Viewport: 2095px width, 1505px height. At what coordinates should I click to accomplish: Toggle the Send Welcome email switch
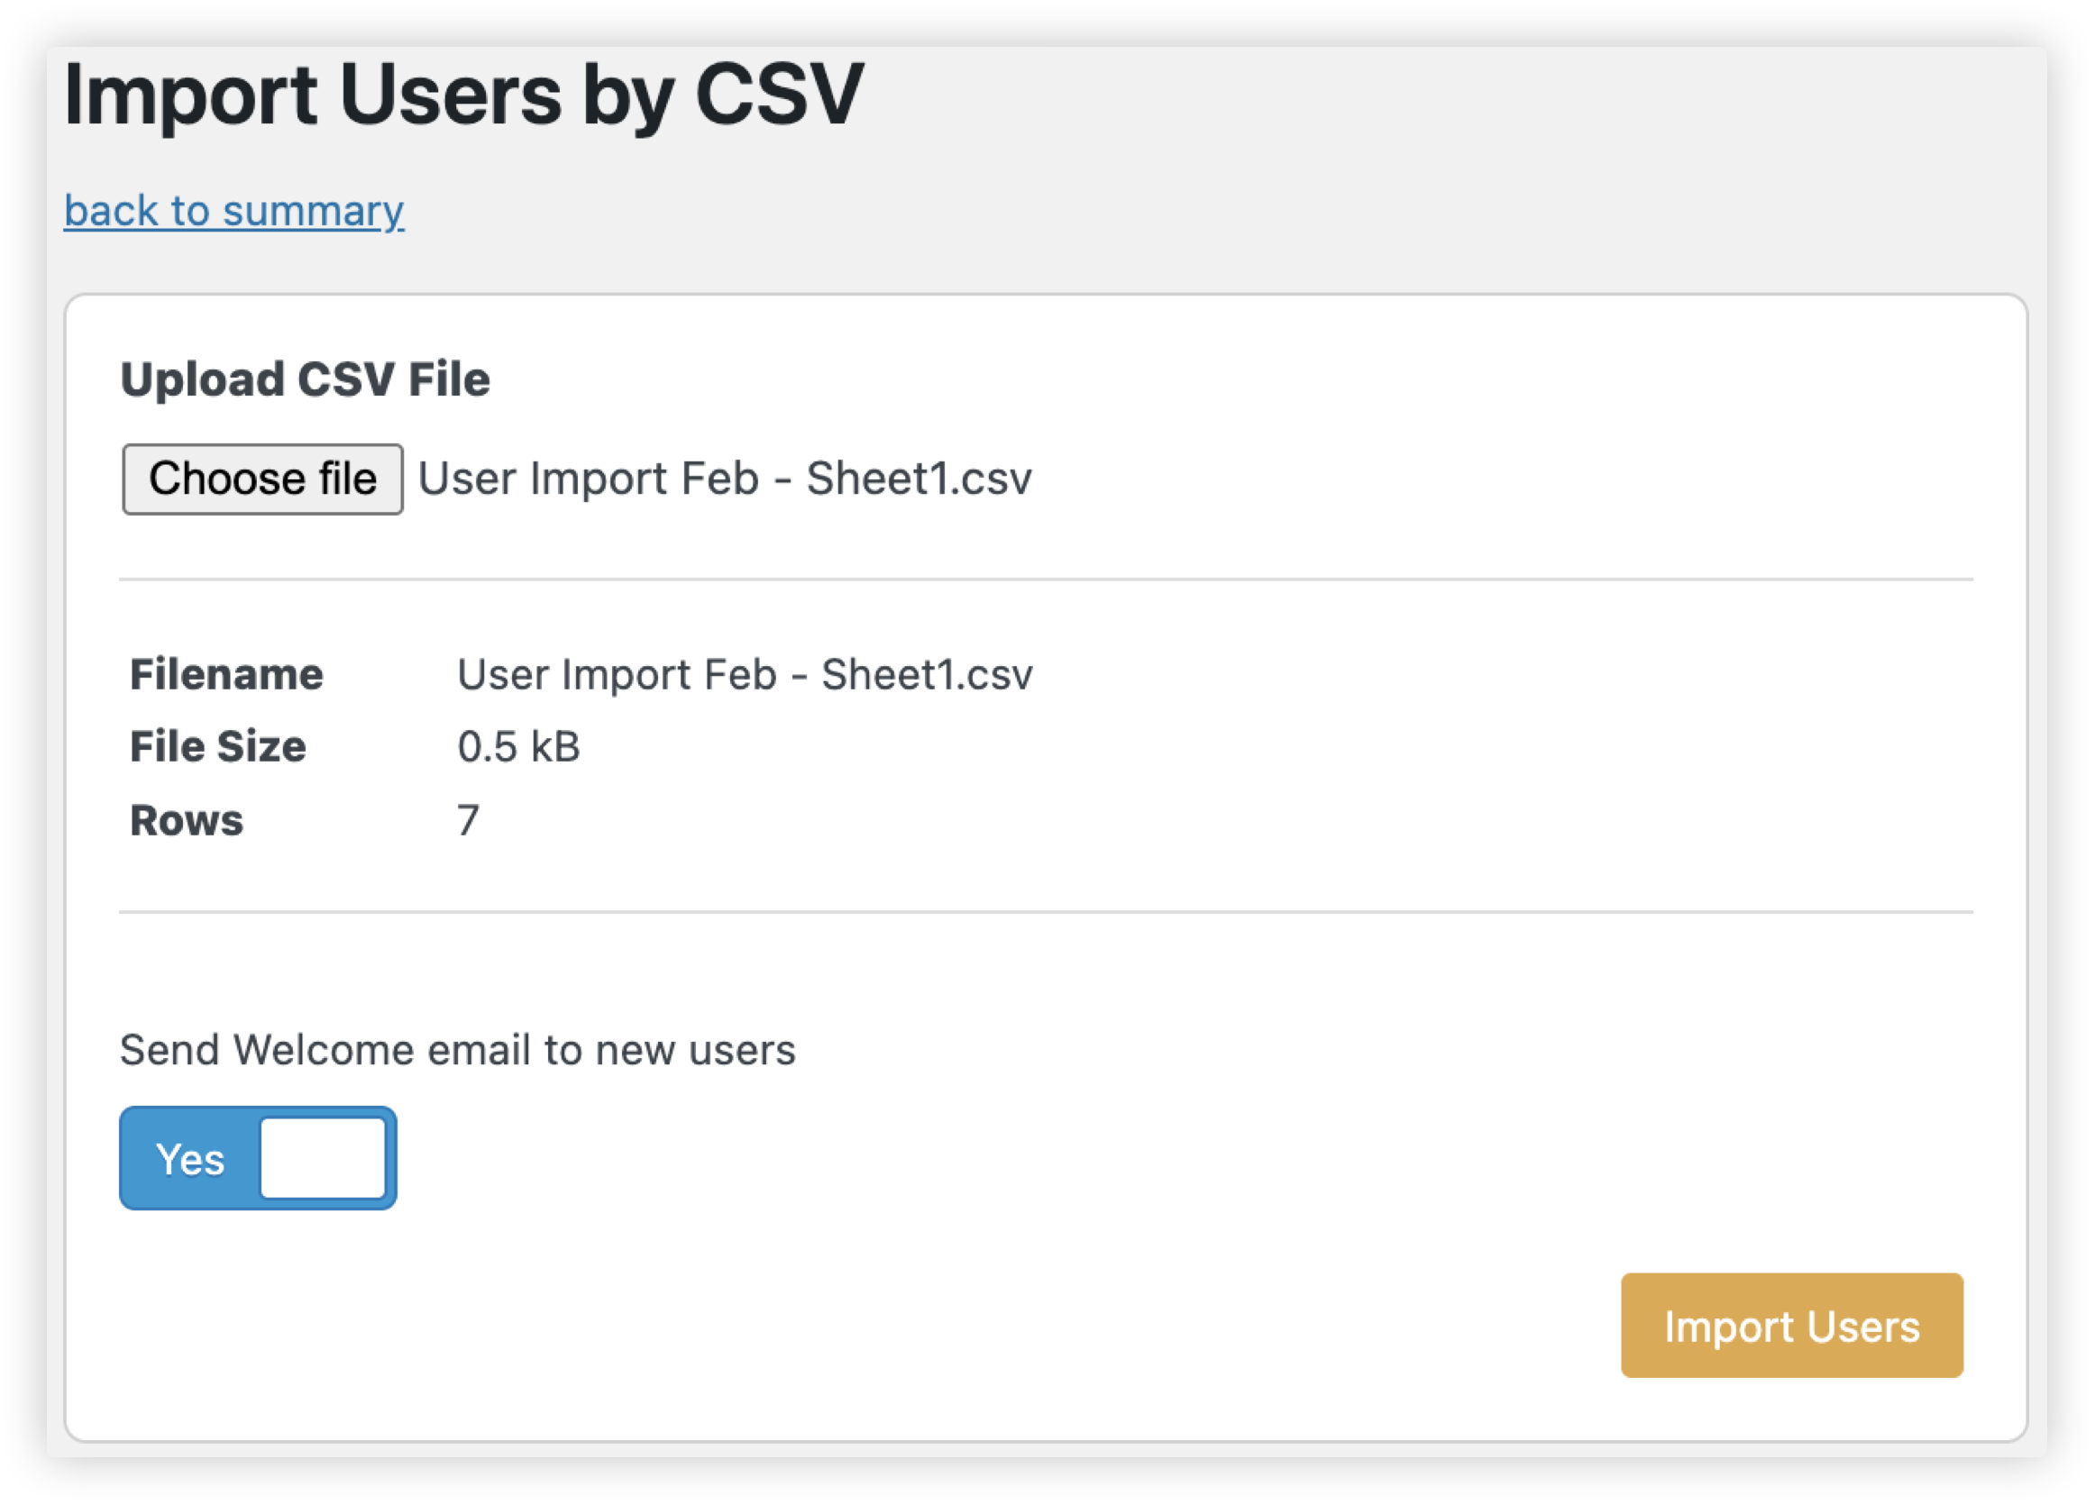click(x=258, y=1158)
